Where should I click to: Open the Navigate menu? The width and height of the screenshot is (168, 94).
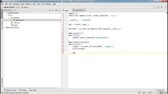point(16,4)
